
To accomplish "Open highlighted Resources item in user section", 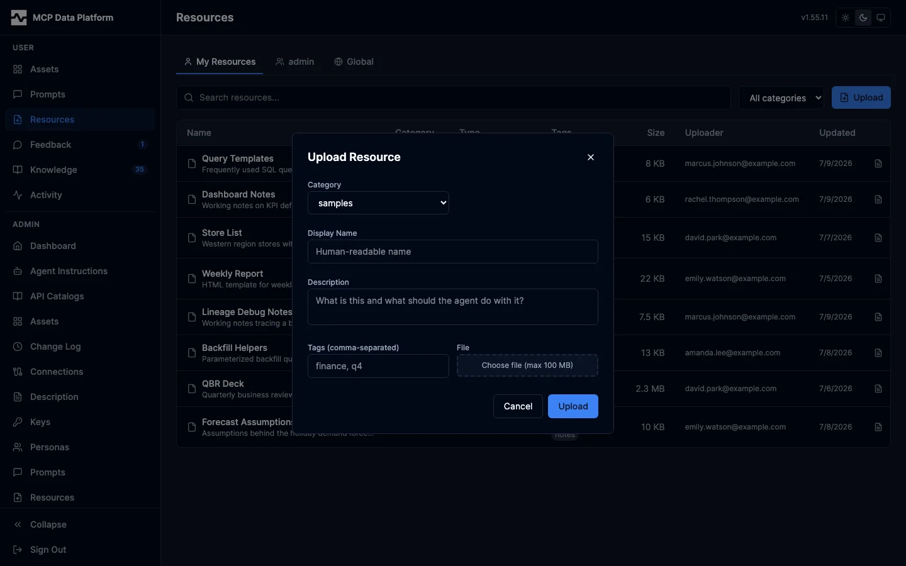I will (x=80, y=119).
